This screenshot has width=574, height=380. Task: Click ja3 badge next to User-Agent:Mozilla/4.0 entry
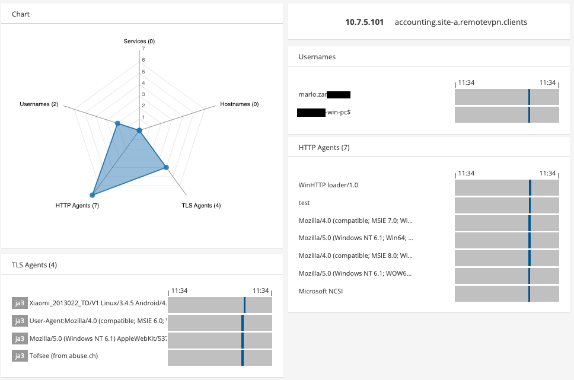tap(20, 321)
